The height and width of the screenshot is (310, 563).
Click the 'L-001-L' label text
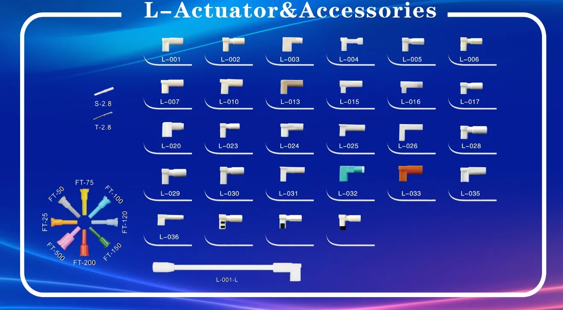point(227,280)
